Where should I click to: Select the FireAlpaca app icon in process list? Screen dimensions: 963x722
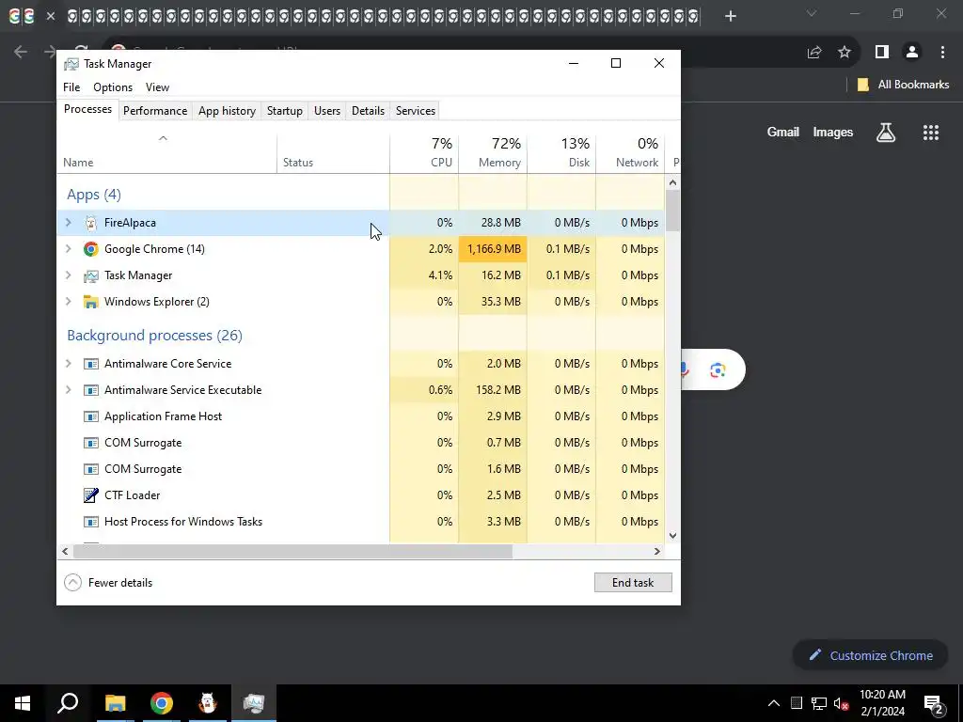(x=91, y=223)
